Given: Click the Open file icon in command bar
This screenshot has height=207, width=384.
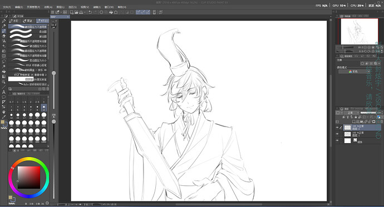Looking at the screenshot, I should [76, 12].
